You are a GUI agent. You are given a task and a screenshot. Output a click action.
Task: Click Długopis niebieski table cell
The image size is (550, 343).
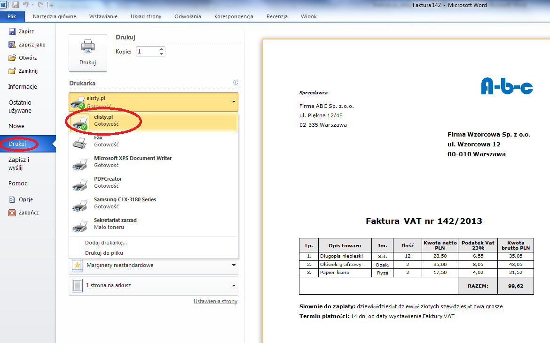[345, 256]
